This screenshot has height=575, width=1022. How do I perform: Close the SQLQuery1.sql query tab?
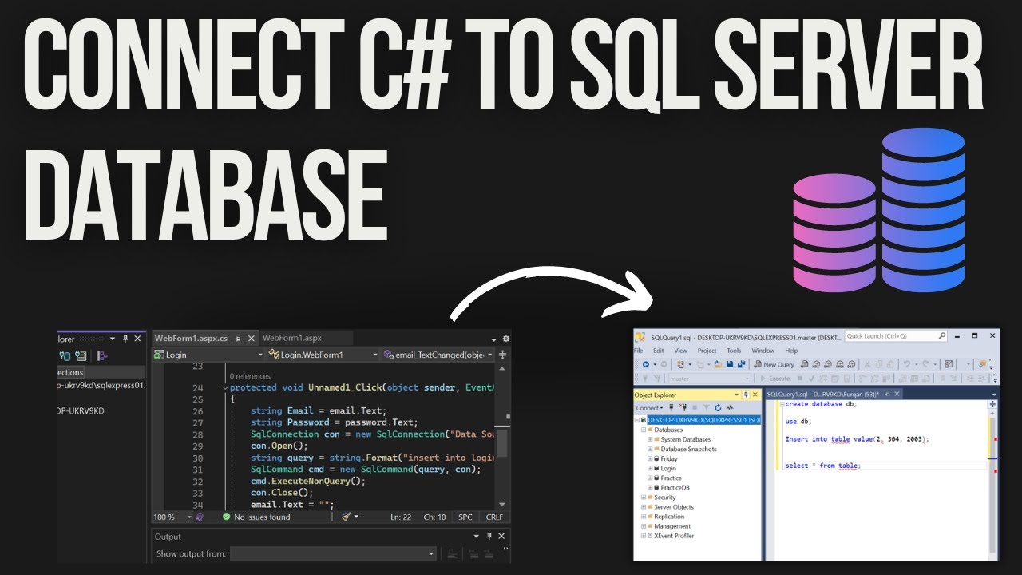(896, 395)
